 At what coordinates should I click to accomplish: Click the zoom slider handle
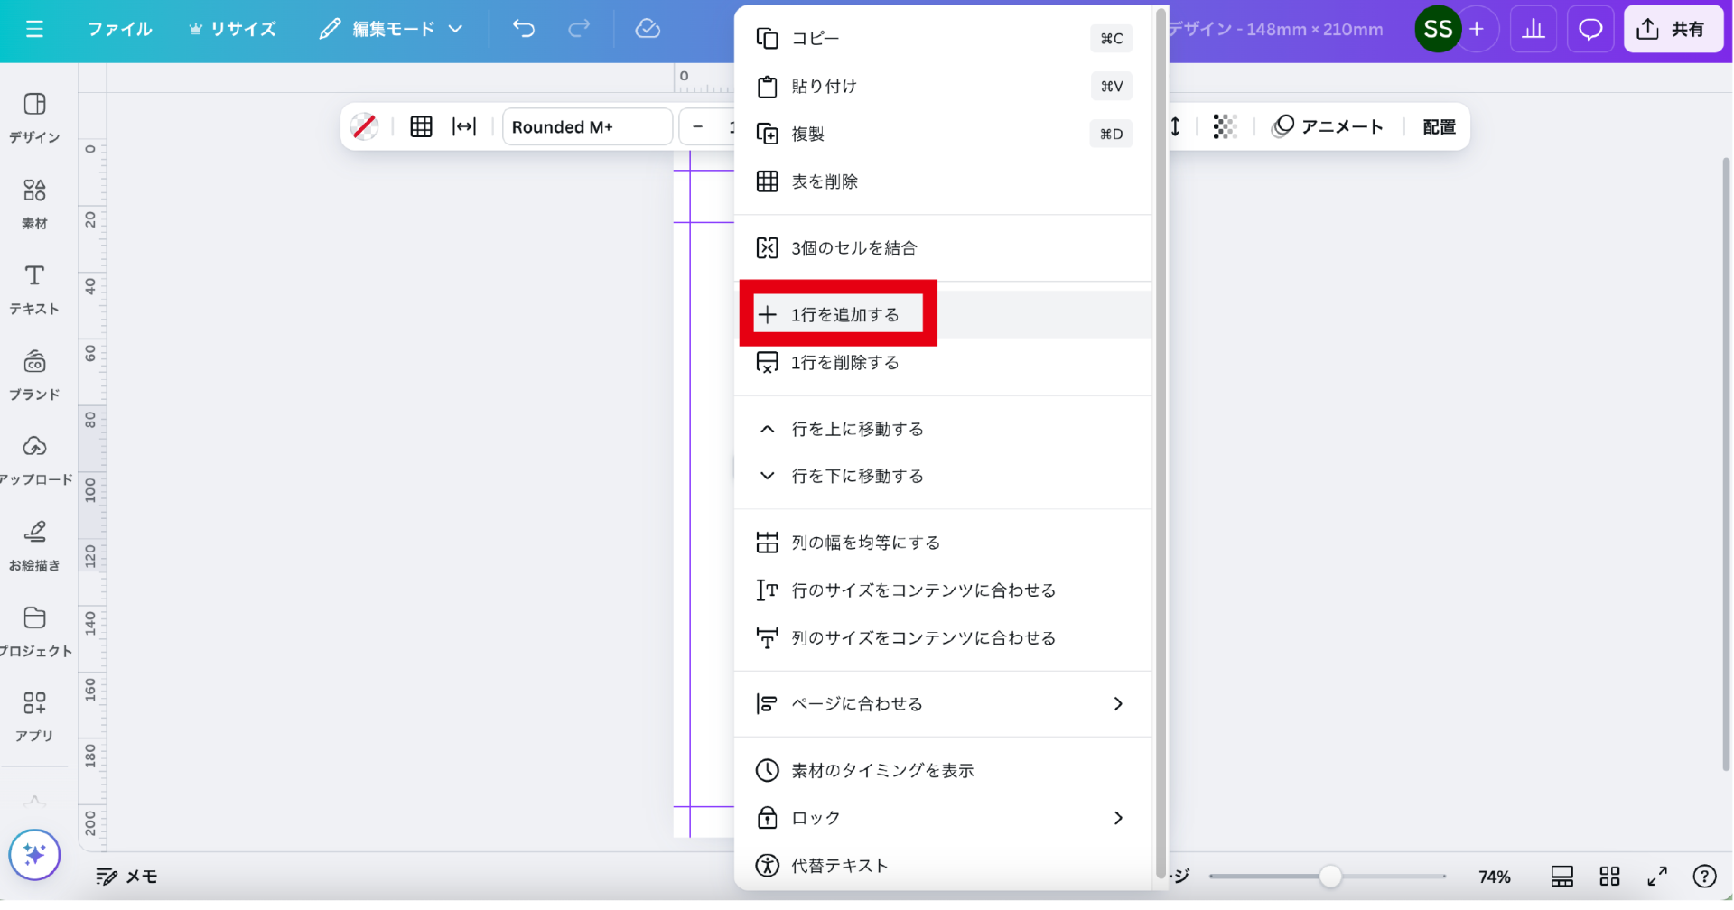click(x=1329, y=877)
